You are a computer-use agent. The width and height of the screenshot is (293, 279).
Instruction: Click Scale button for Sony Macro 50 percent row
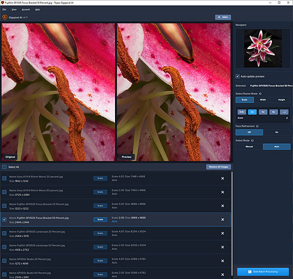[100, 192]
